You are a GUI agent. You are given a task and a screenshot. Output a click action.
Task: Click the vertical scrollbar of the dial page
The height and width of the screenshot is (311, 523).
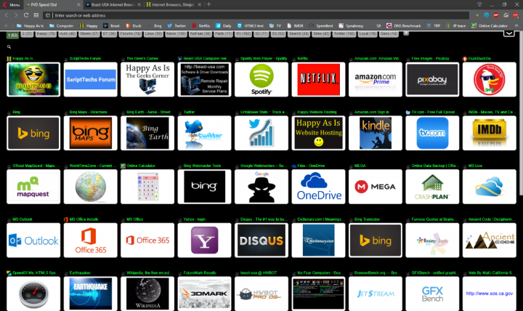click(x=520, y=113)
